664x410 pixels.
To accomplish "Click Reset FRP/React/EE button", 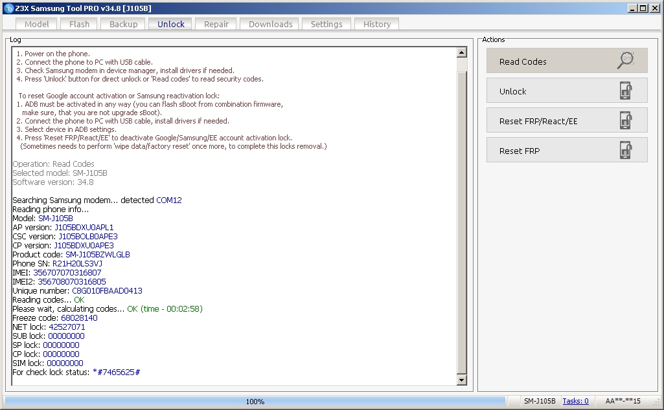I will 567,120.
